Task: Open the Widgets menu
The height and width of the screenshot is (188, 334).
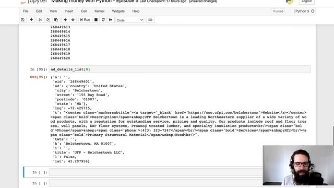Action: [118, 11]
